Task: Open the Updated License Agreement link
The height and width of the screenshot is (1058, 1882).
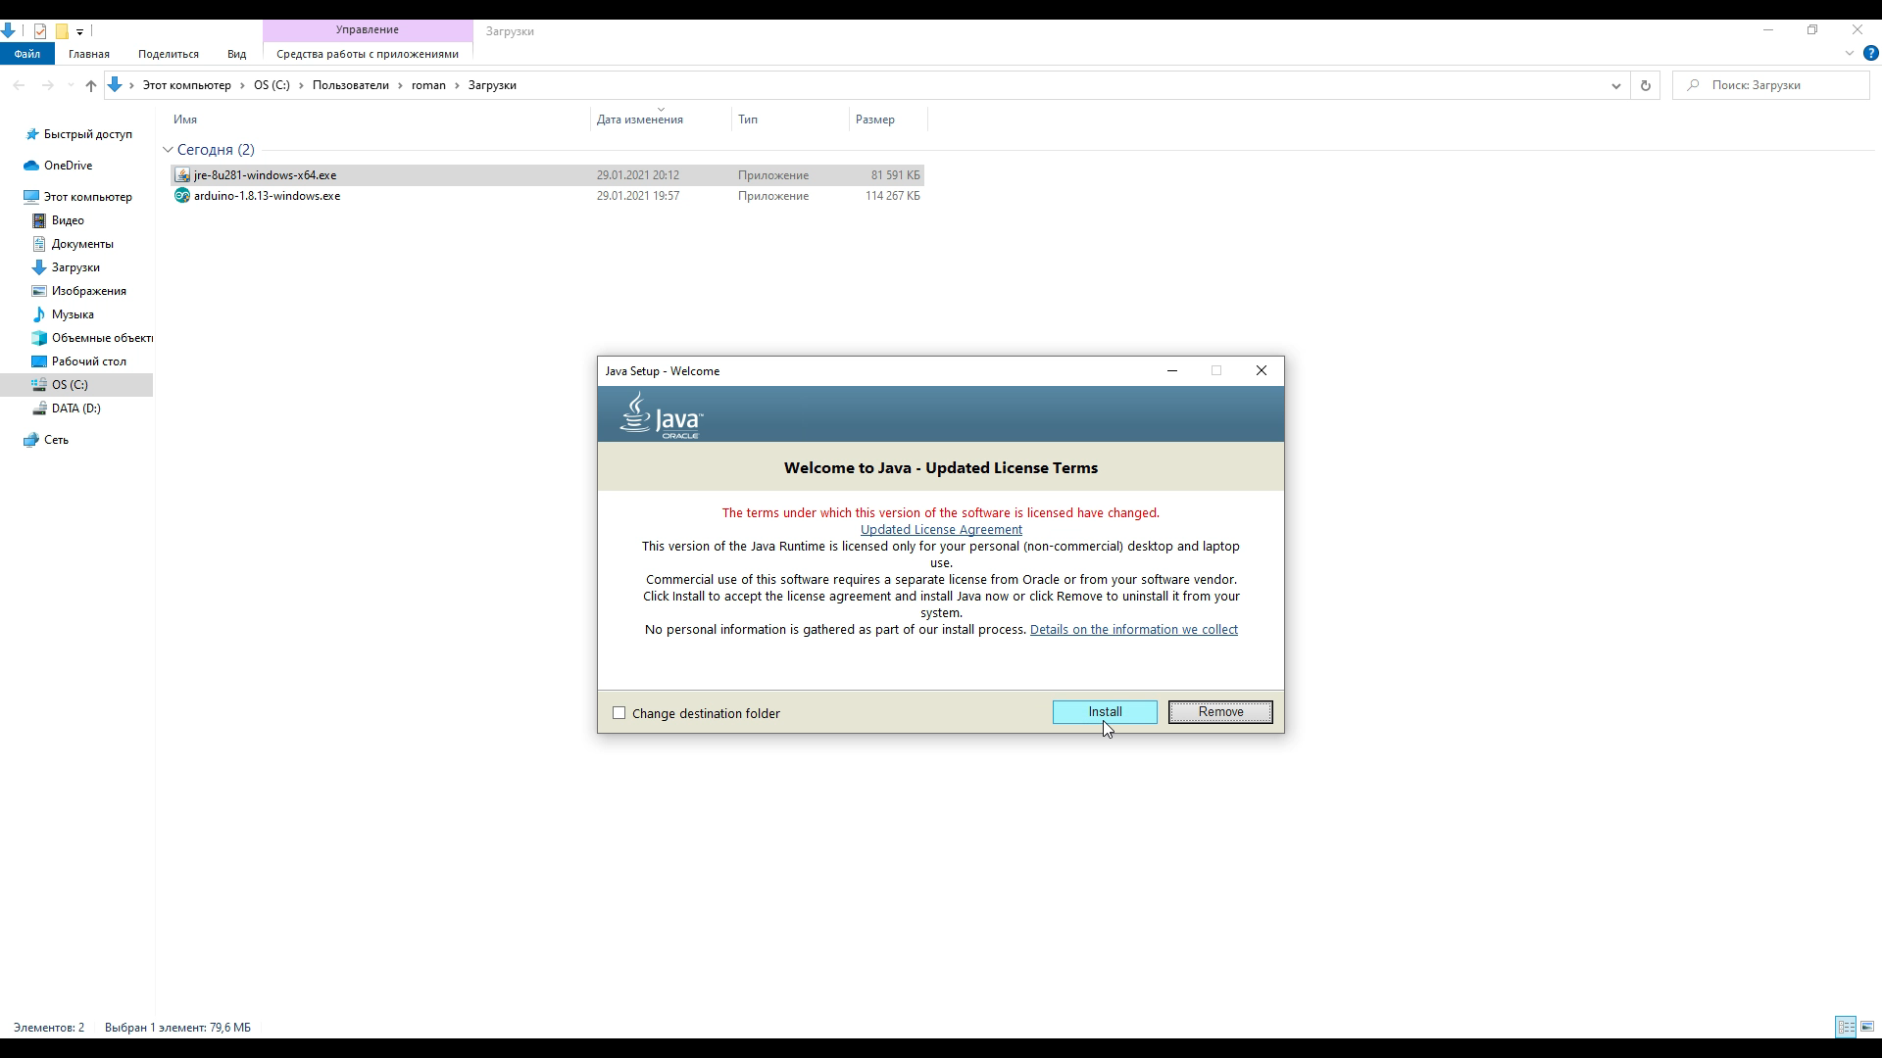Action: [x=941, y=530]
